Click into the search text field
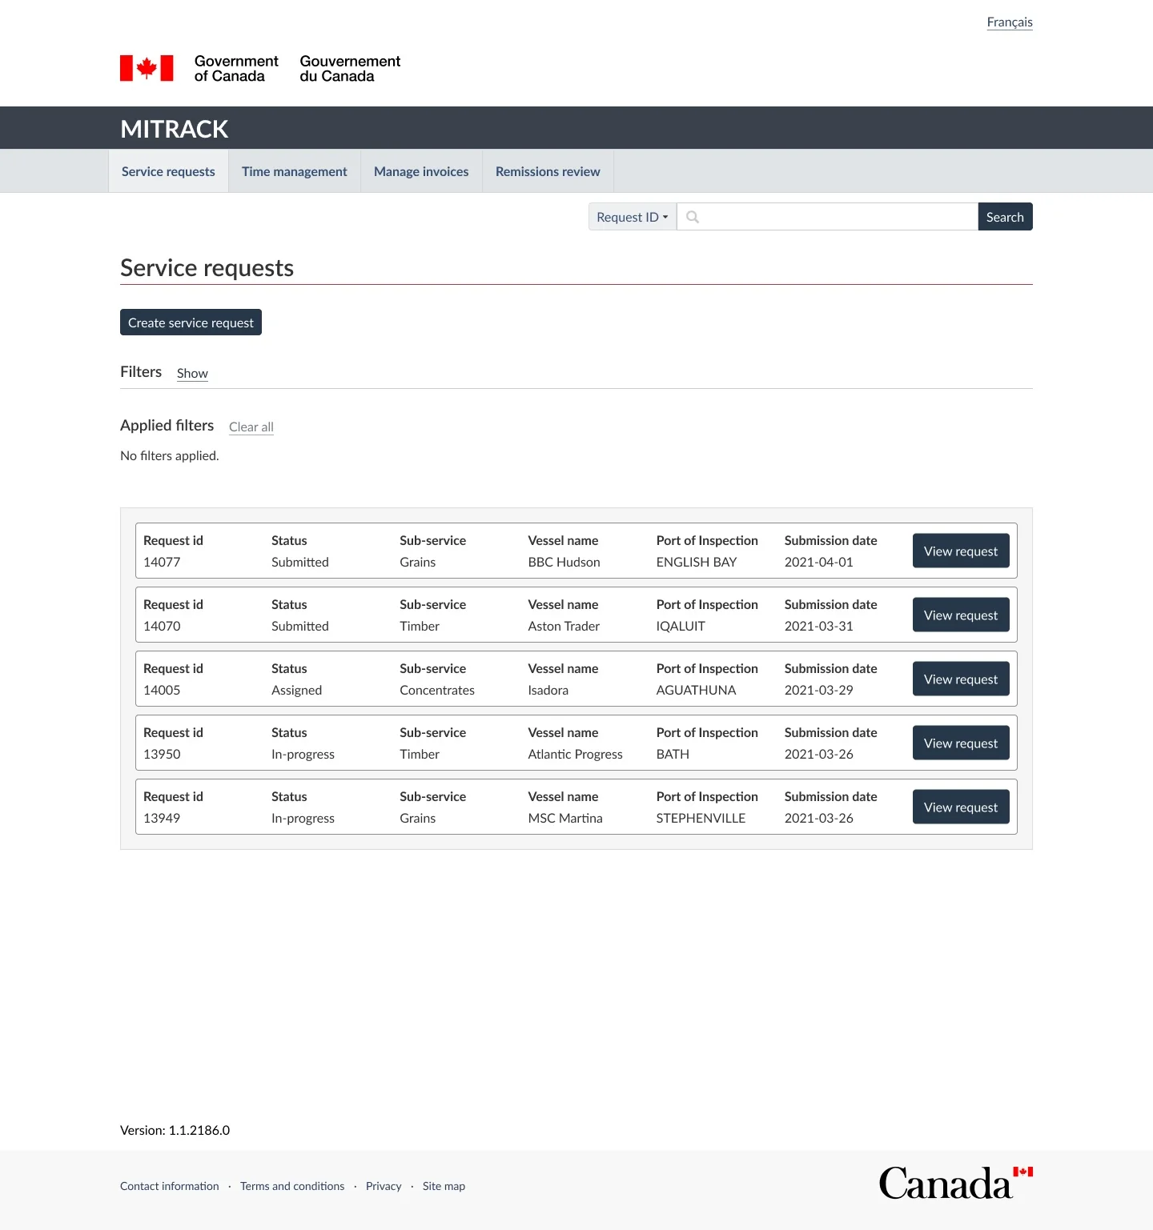 pyautogui.click(x=828, y=217)
